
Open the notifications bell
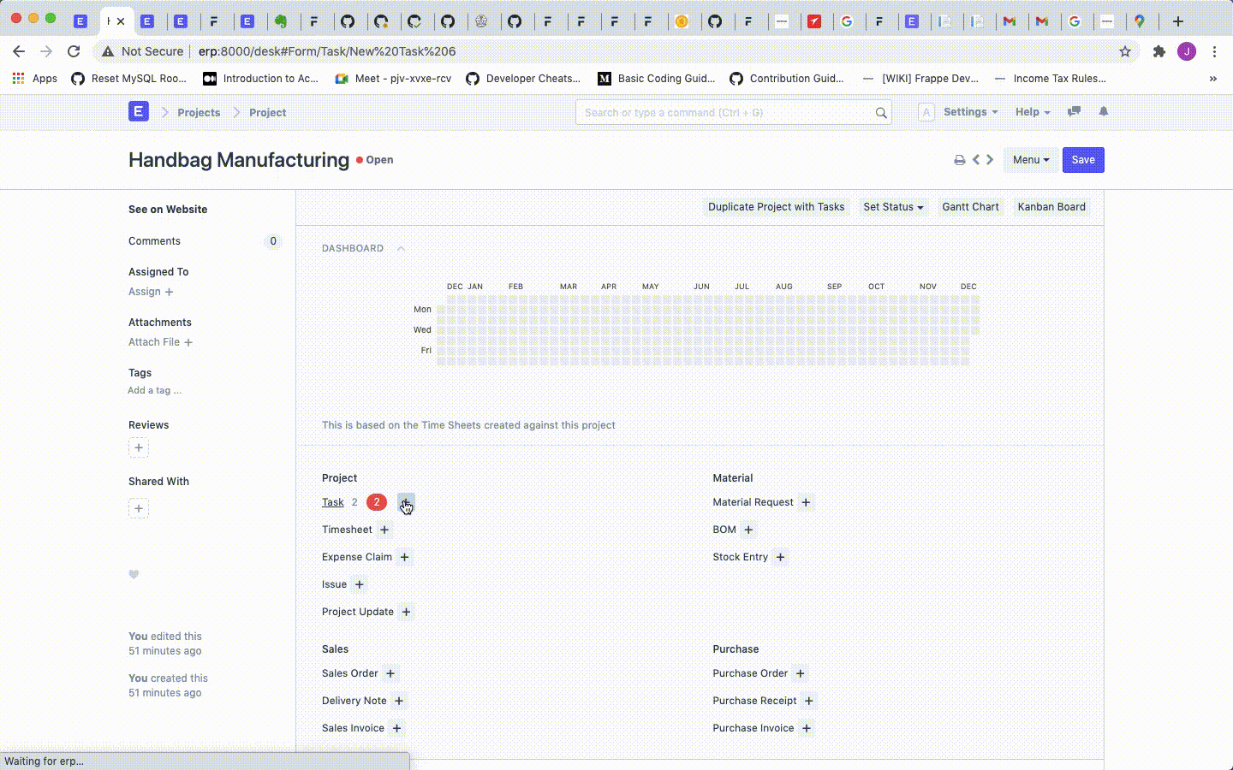(1104, 111)
